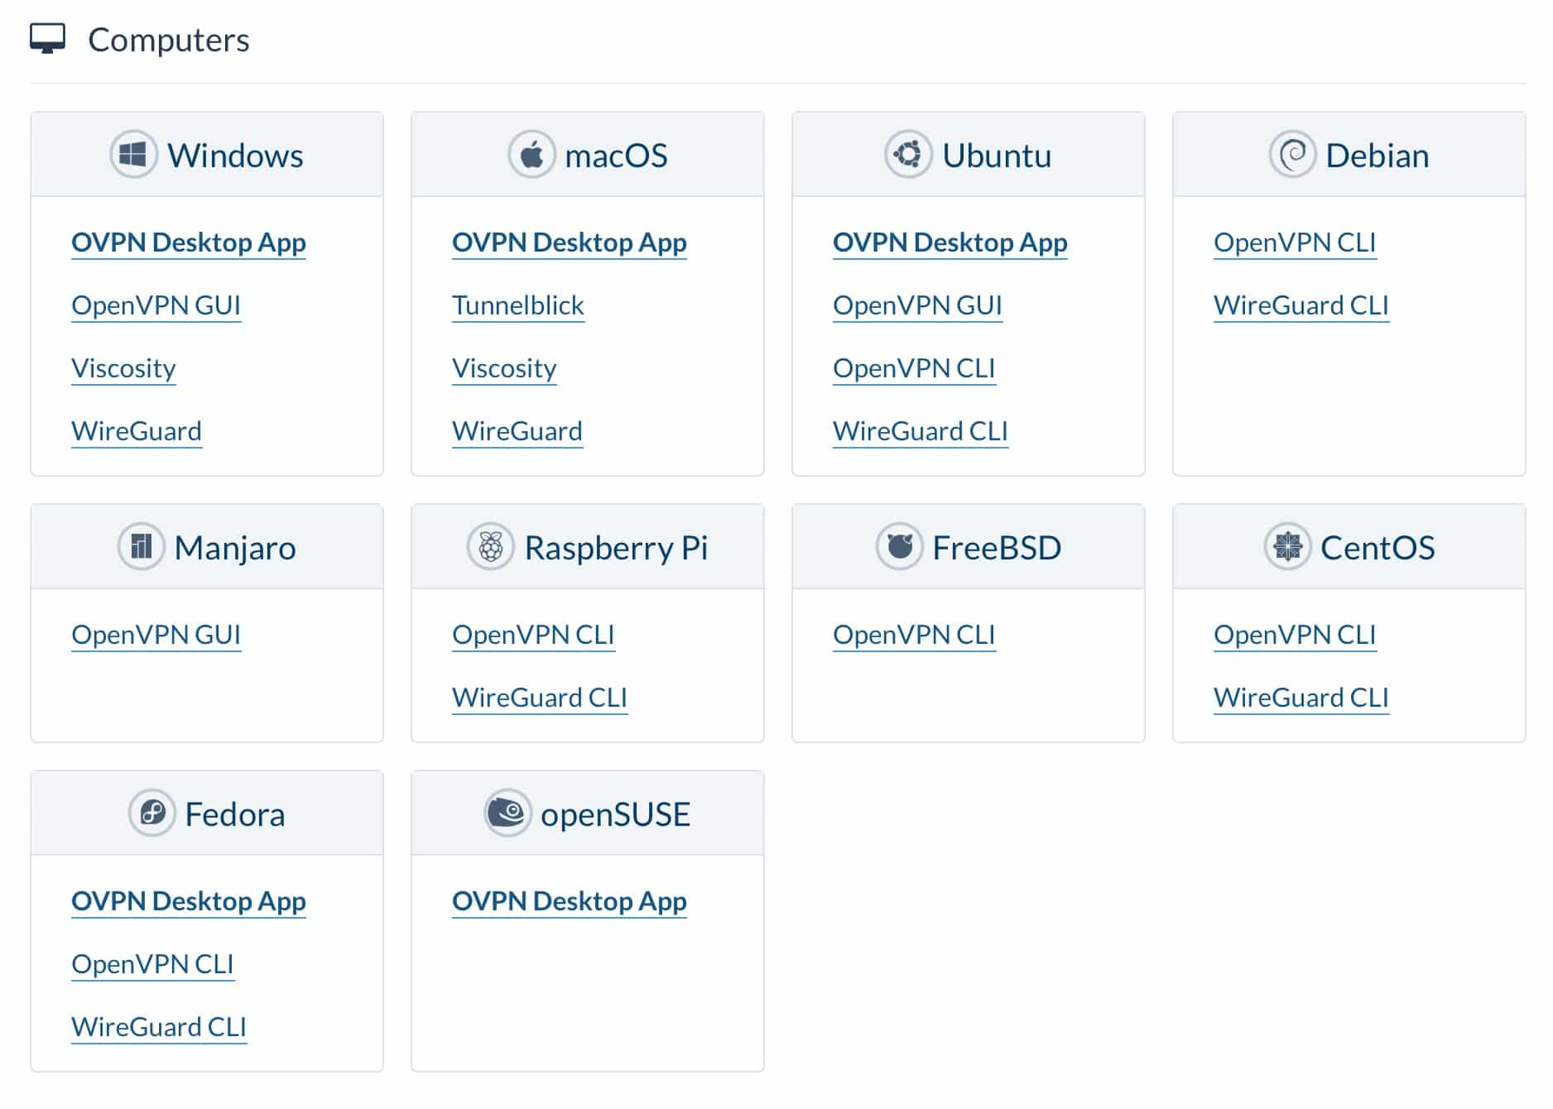Select OpenVPN CLI under Fedora
Screen dimensions: 1553x1109
pyautogui.click(x=152, y=964)
